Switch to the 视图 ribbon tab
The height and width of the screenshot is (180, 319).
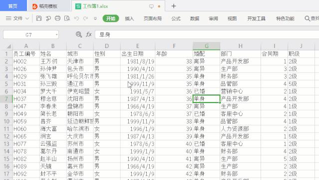[x=232, y=18]
